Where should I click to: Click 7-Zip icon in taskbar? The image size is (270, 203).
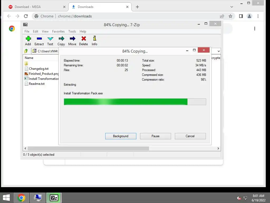pos(54,198)
